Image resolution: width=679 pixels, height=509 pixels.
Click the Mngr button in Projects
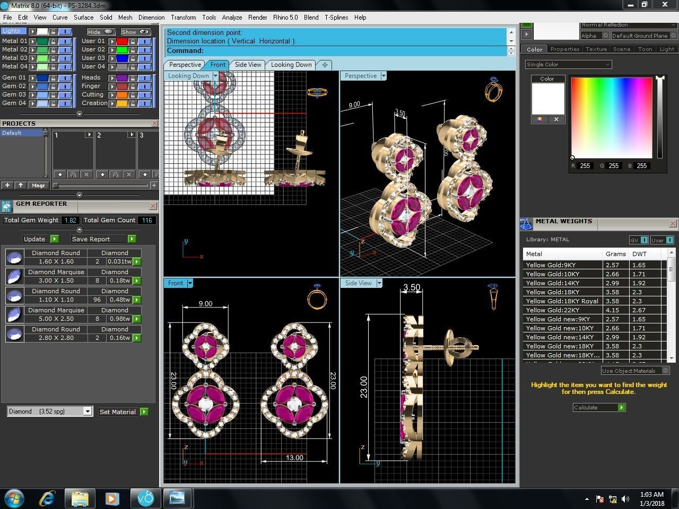point(38,185)
